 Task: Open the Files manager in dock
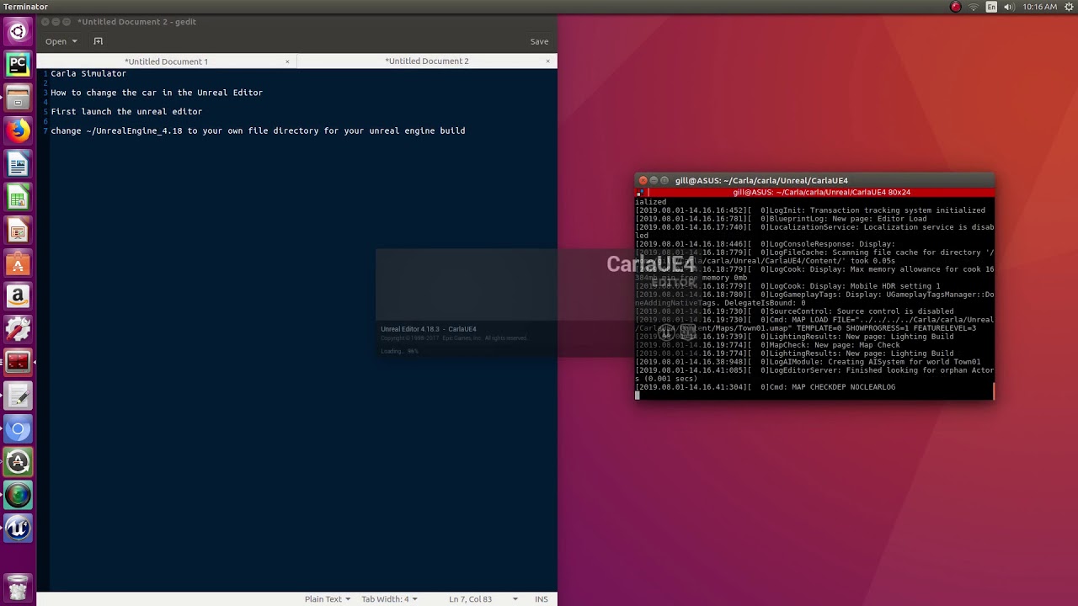(18, 98)
